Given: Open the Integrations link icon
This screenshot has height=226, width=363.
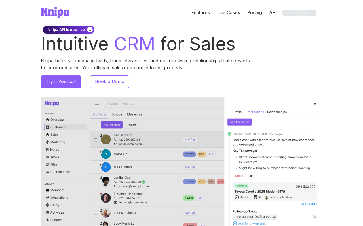Looking at the screenshot, I should click(x=48, y=197).
